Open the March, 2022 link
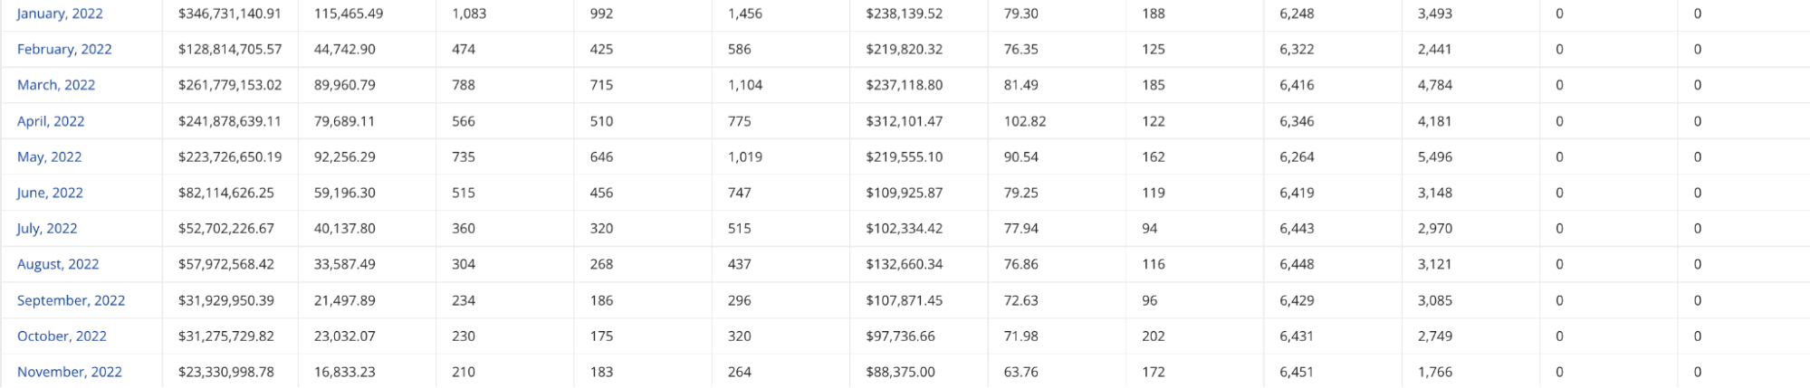Screen dimensions: 1810x388 [56, 85]
